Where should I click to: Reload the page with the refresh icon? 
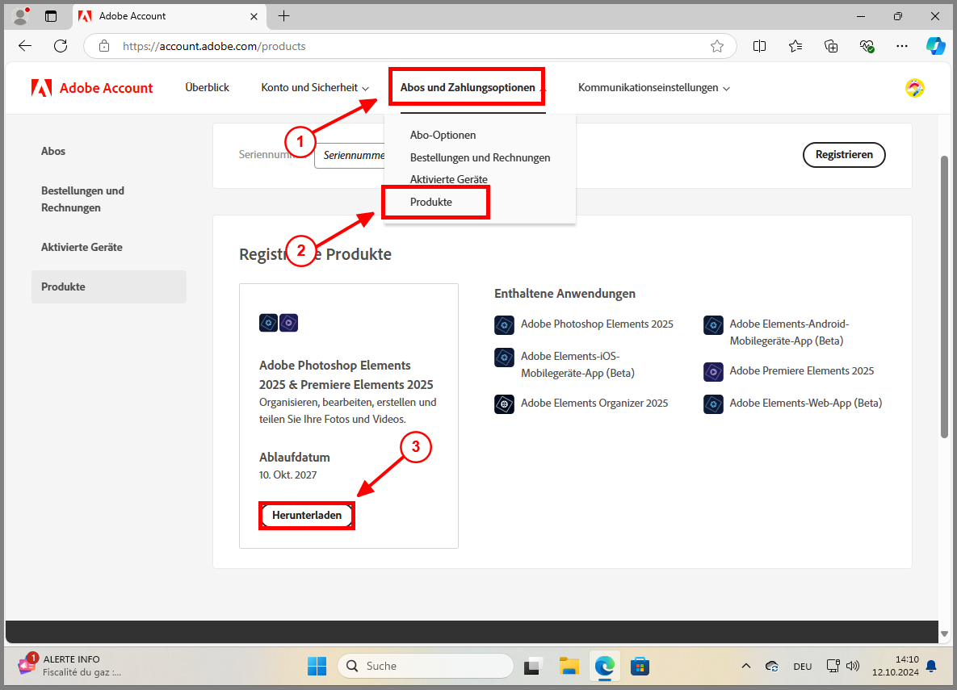pos(60,46)
